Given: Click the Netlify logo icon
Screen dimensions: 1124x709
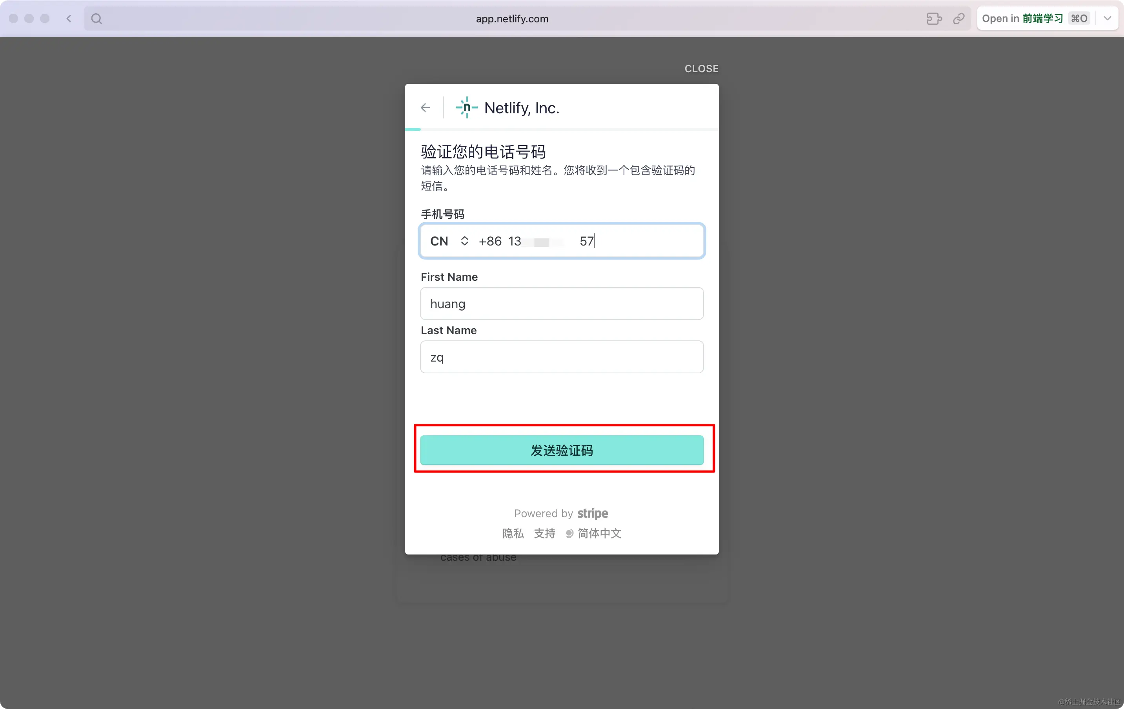Looking at the screenshot, I should pyautogui.click(x=466, y=108).
